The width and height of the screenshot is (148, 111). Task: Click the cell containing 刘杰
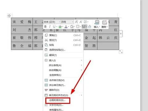(x=22, y=30)
